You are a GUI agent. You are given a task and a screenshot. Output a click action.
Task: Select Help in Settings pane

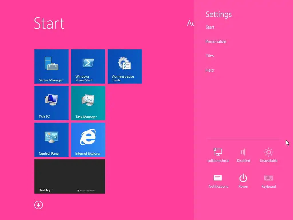pyautogui.click(x=210, y=70)
